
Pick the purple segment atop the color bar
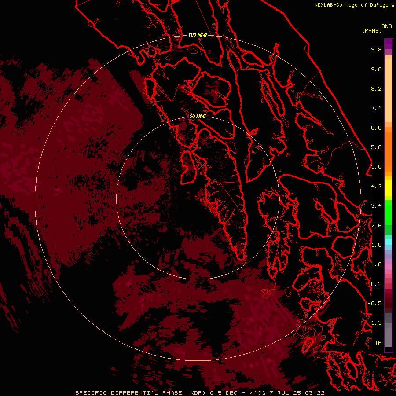(x=389, y=44)
